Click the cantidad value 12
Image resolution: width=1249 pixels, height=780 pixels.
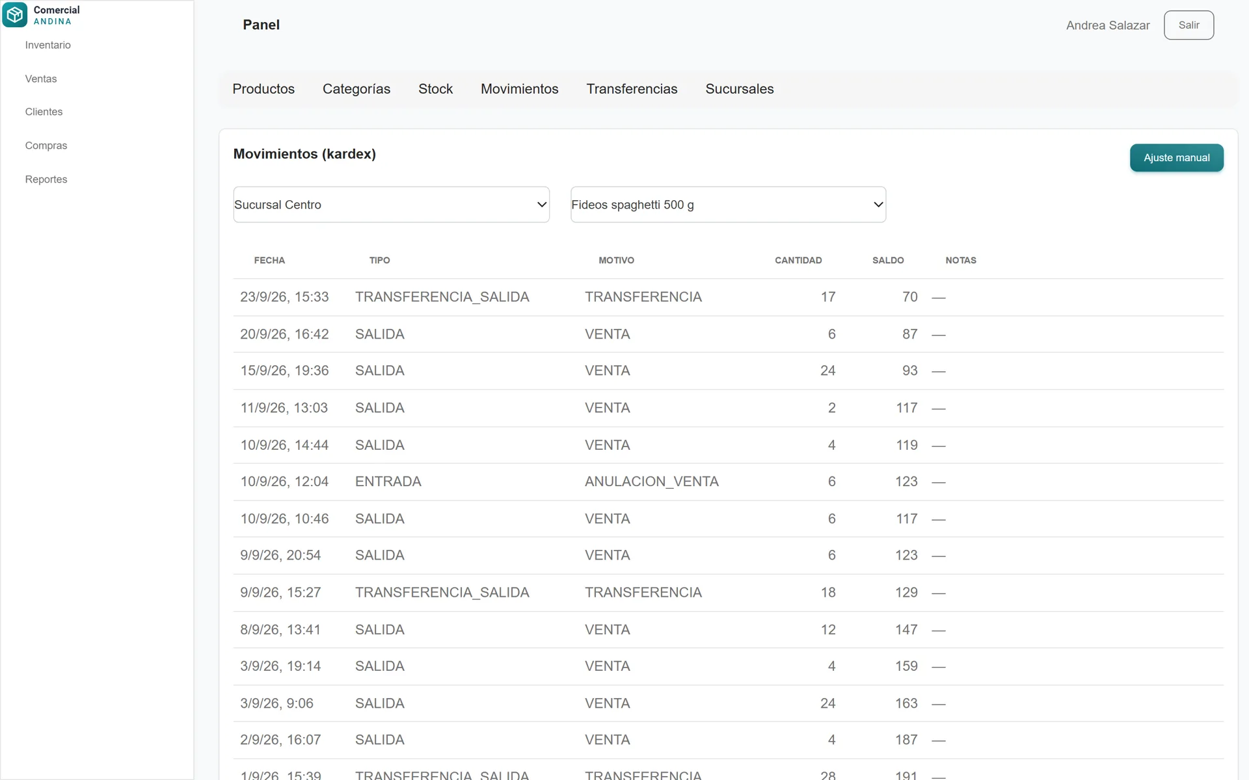coord(827,630)
